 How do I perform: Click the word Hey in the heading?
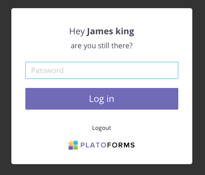[77, 32]
